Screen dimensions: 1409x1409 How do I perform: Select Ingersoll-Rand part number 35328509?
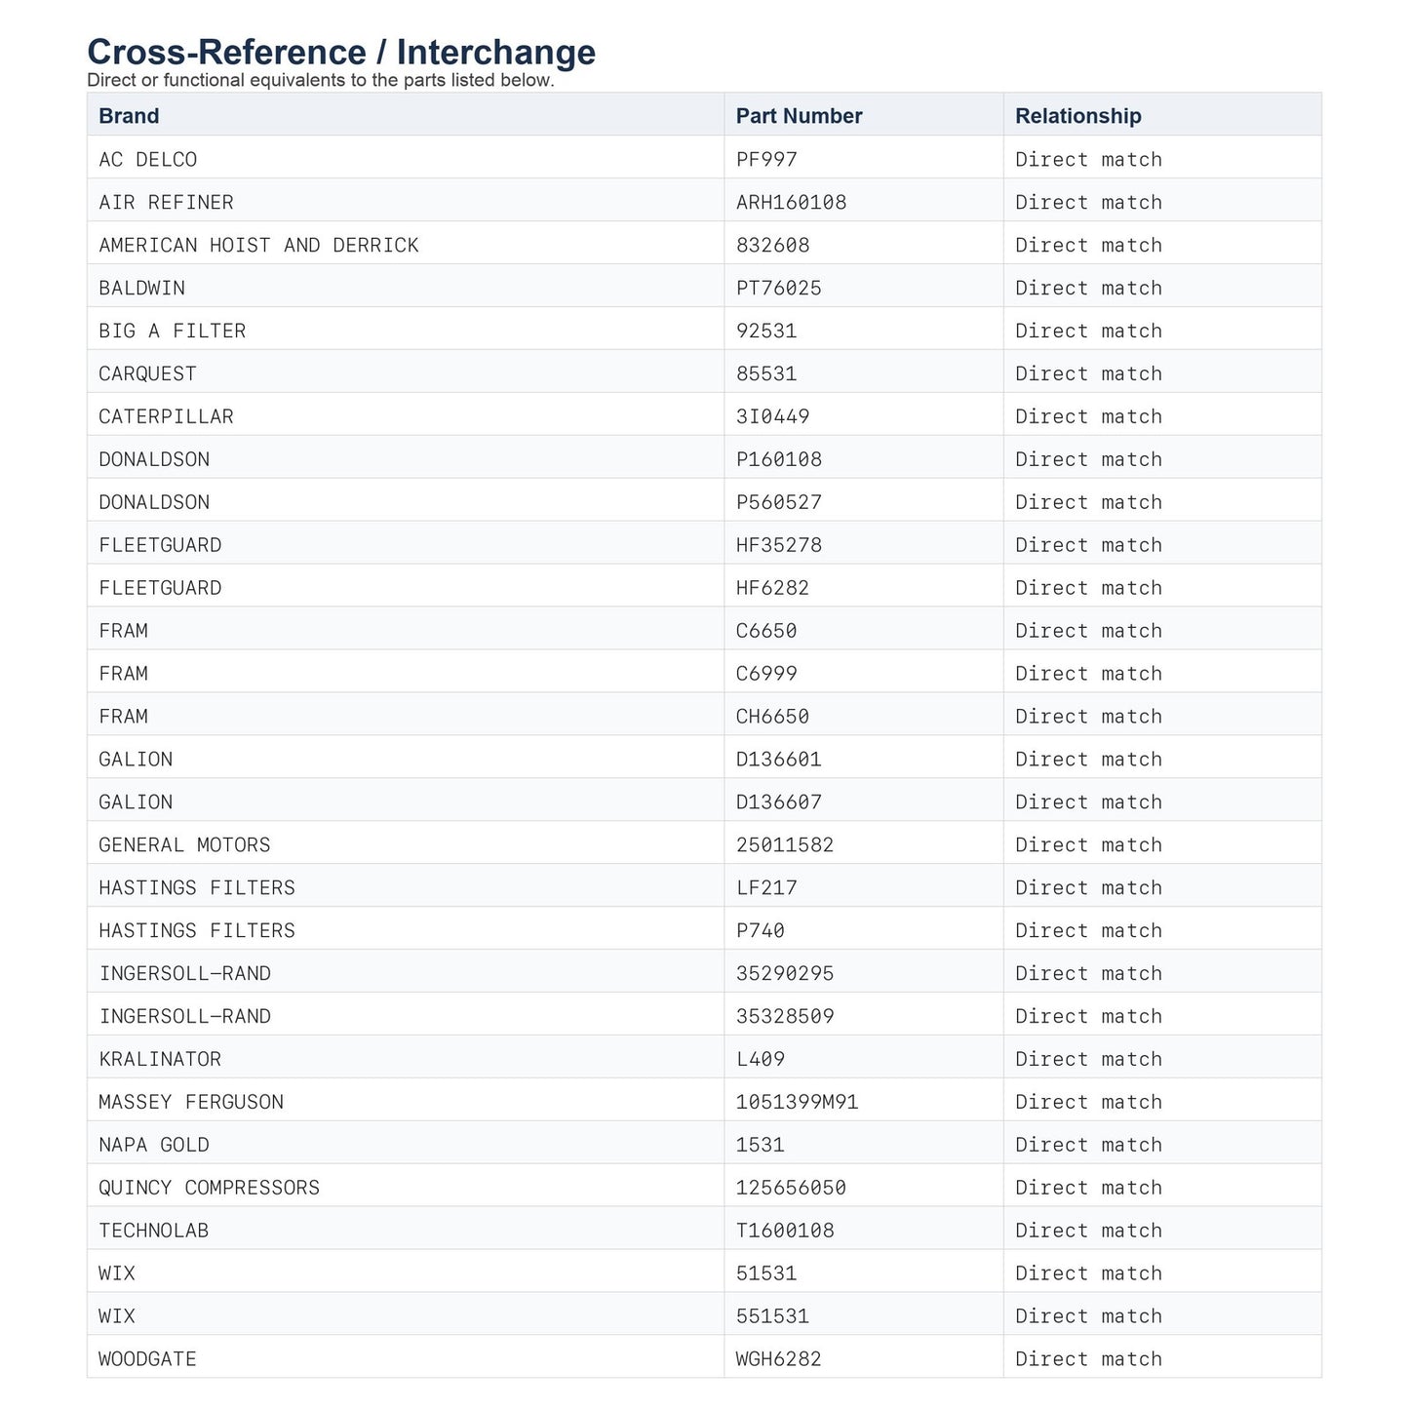[x=785, y=1018]
